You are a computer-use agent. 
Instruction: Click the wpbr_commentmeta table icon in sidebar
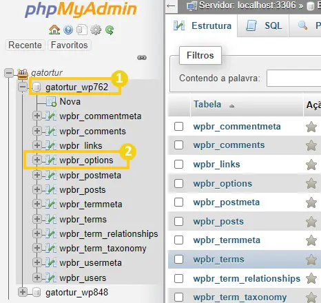point(51,116)
